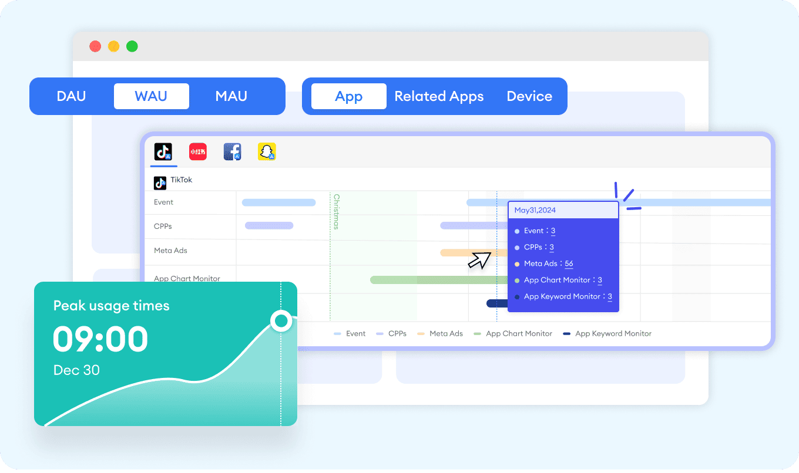Screen dimensions: 799x473
Task: Switch to the Facebook app icon
Action: coord(232,152)
